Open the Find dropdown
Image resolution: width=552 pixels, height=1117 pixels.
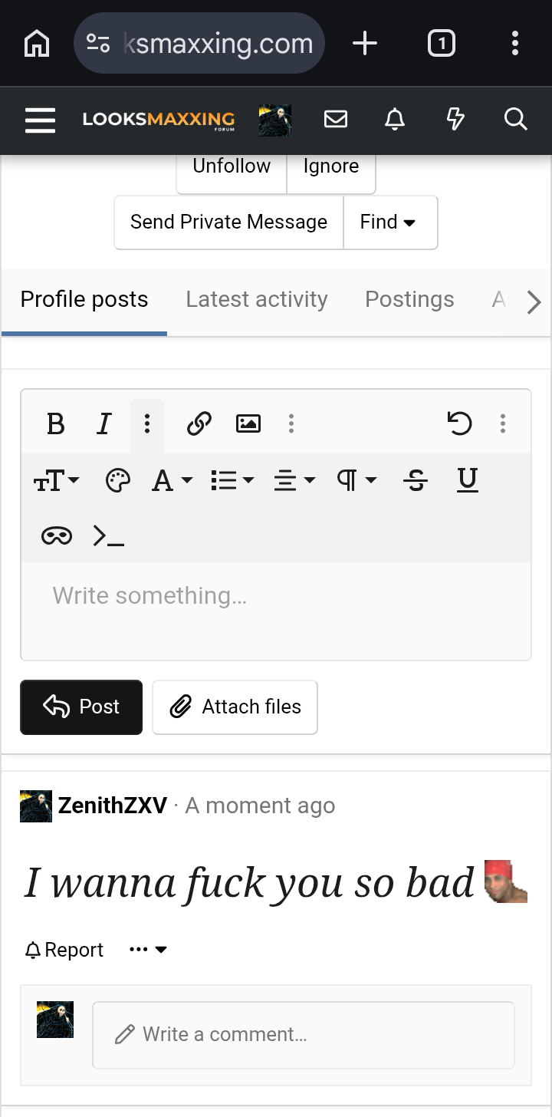click(389, 222)
